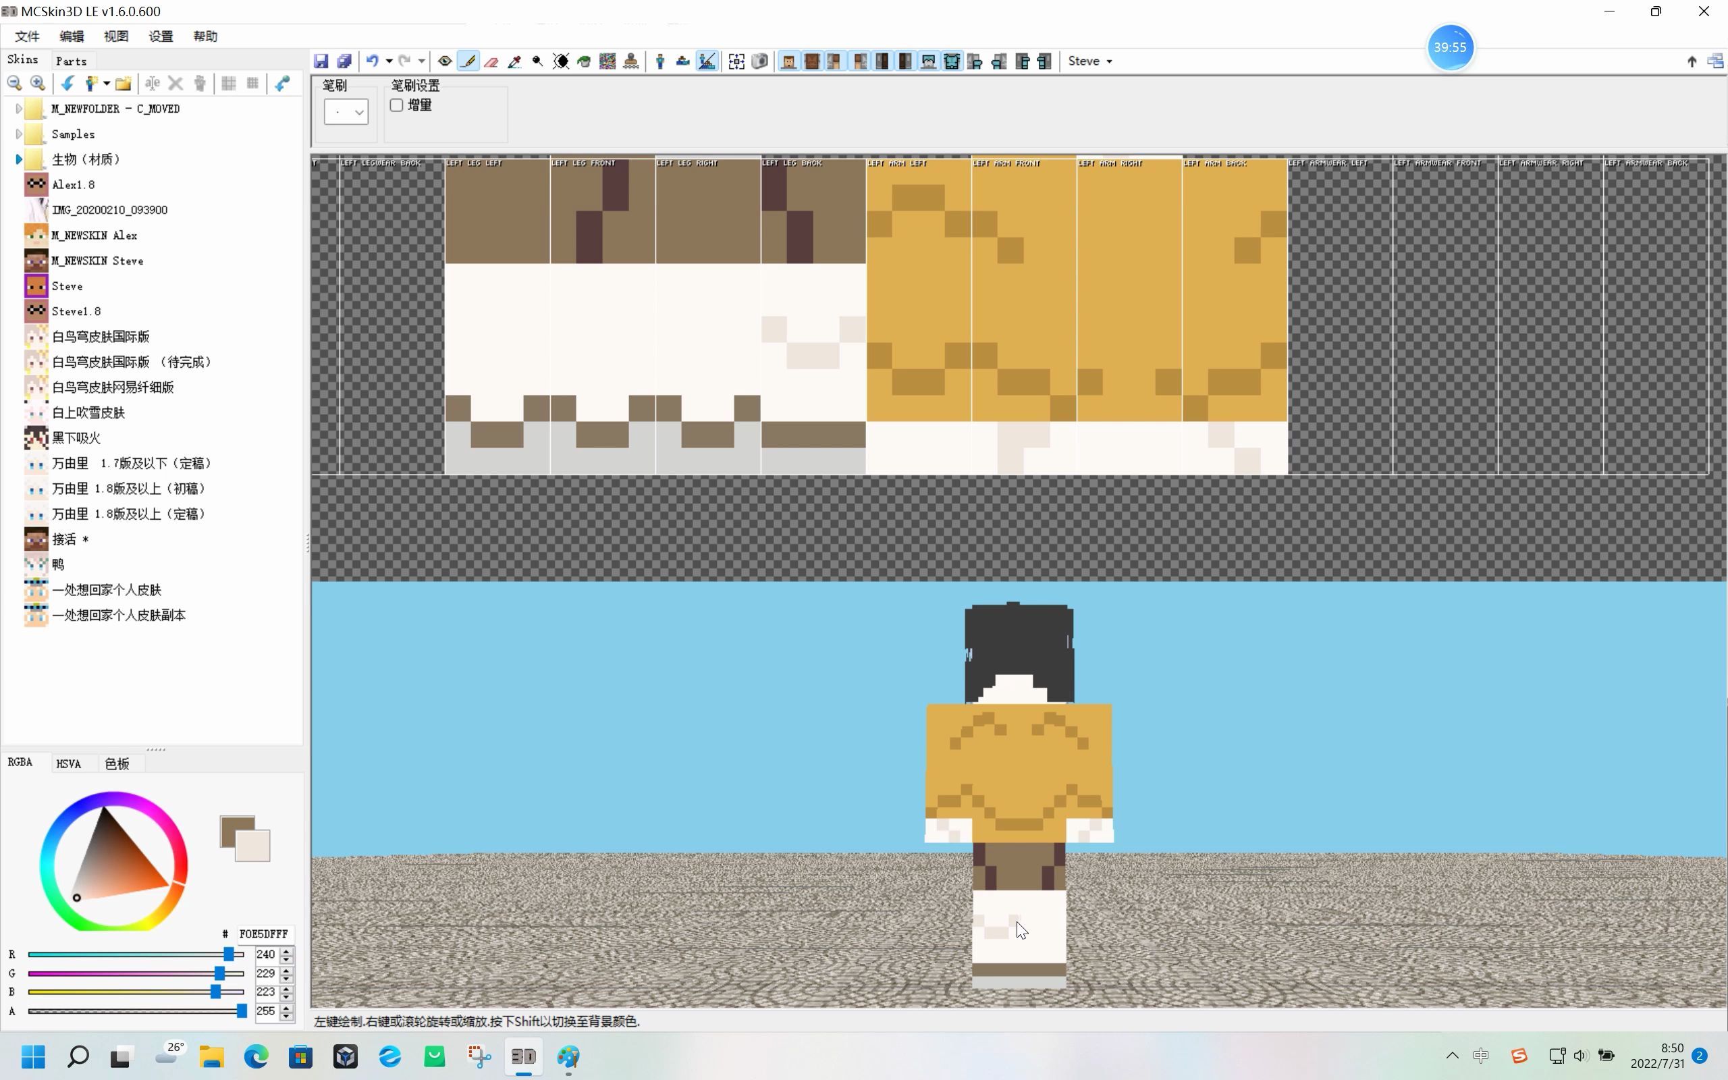Select the Steve1.8 skin
Screen dimensions: 1728x1080
76,311
